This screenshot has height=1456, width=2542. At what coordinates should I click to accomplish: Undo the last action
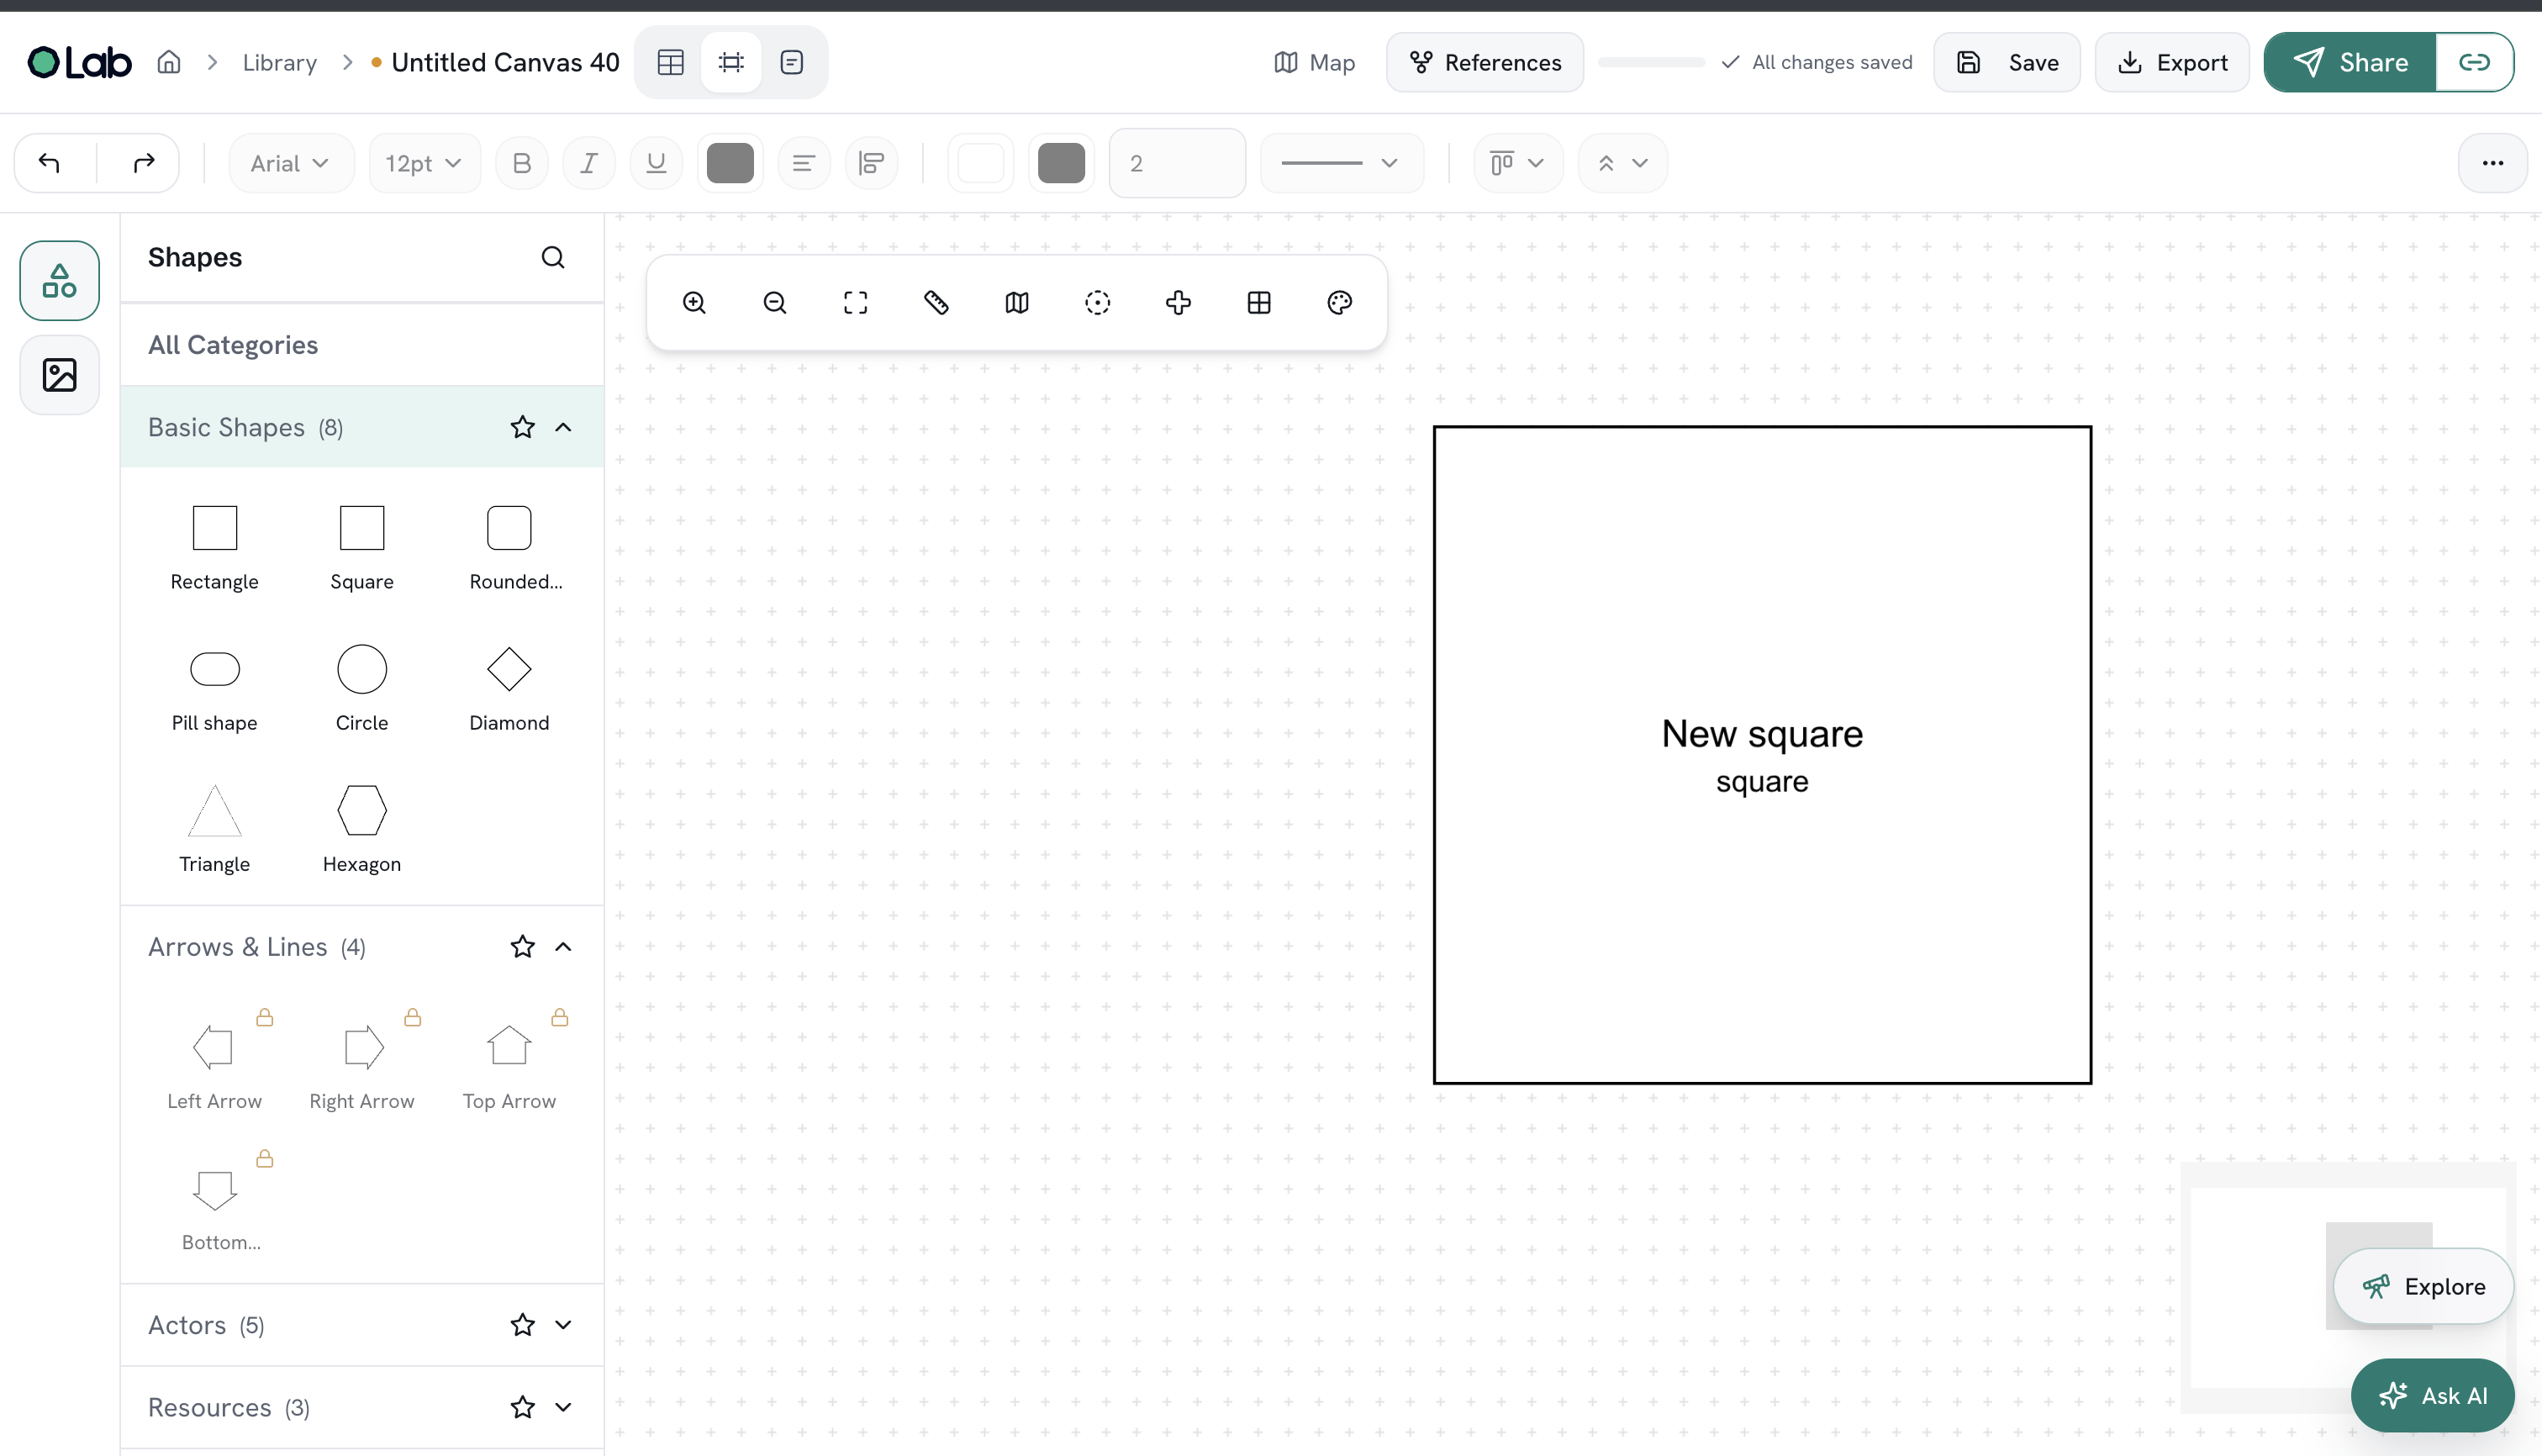pyautogui.click(x=50, y=162)
